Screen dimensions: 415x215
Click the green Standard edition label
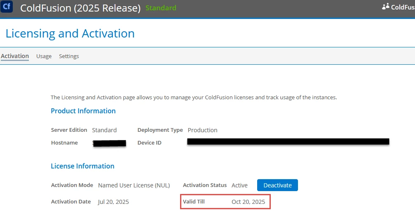click(x=161, y=8)
